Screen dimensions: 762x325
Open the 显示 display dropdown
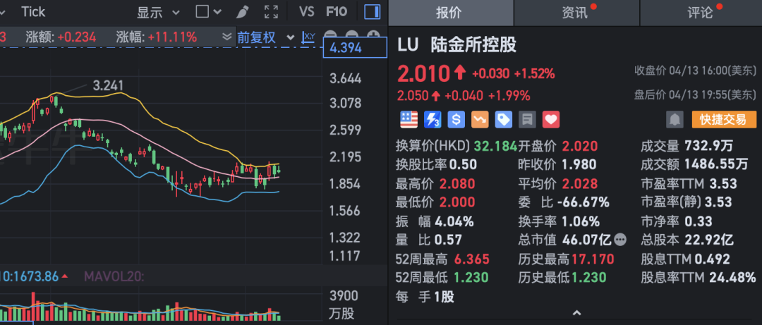point(158,12)
